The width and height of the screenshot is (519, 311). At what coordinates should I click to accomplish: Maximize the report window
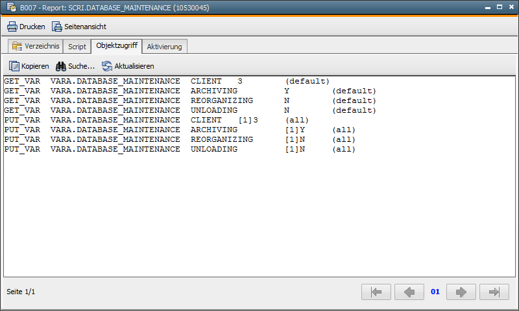(x=500, y=7)
